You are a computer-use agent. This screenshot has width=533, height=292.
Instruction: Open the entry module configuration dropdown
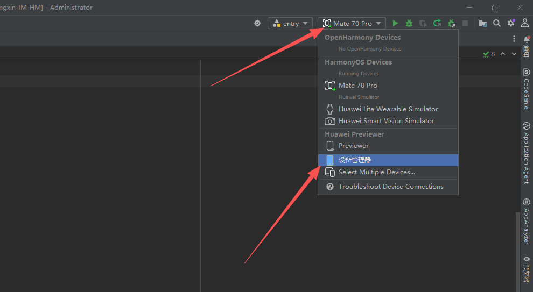[x=290, y=23]
